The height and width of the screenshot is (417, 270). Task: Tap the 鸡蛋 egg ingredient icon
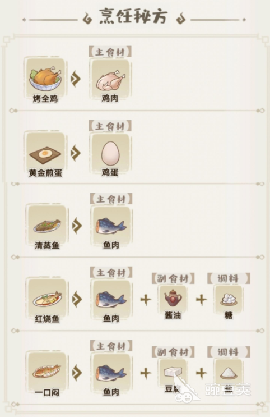click(110, 153)
